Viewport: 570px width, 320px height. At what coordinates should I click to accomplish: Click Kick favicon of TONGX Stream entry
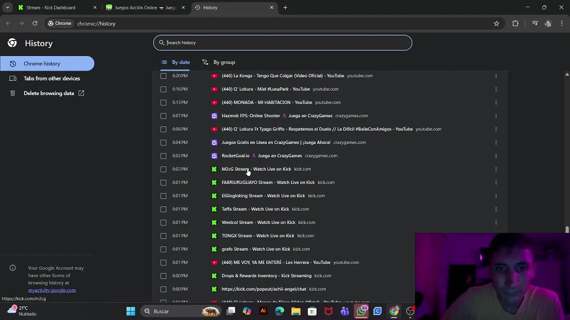pyautogui.click(x=214, y=236)
